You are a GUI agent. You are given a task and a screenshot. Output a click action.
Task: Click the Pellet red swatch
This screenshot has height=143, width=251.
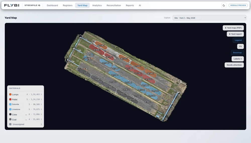click(x=10, y=99)
